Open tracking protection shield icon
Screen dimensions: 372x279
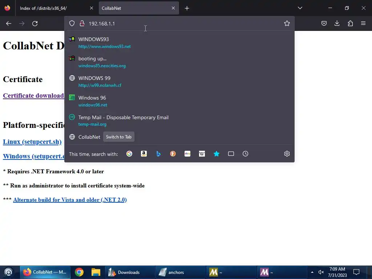tap(72, 23)
